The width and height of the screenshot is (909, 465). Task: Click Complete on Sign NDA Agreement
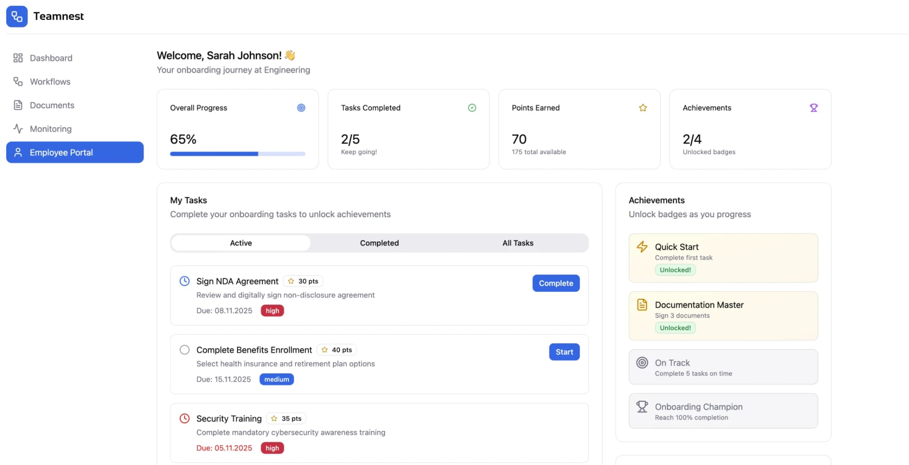(556, 283)
